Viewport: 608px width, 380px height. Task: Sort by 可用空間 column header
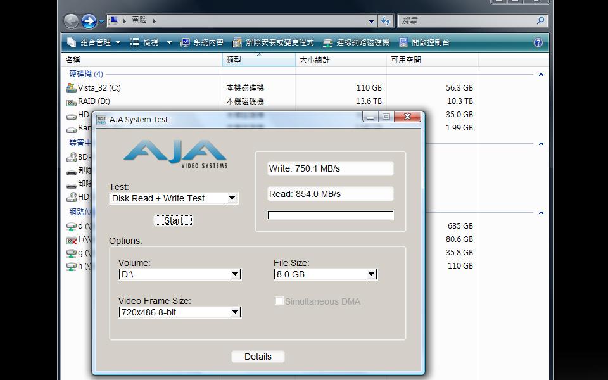433,60
